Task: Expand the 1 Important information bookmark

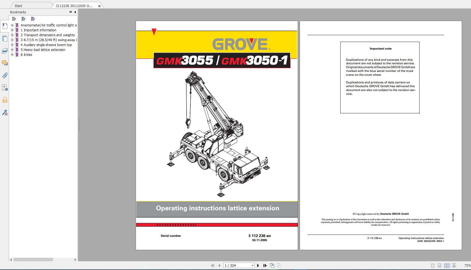Action: [x=12, y=30]
